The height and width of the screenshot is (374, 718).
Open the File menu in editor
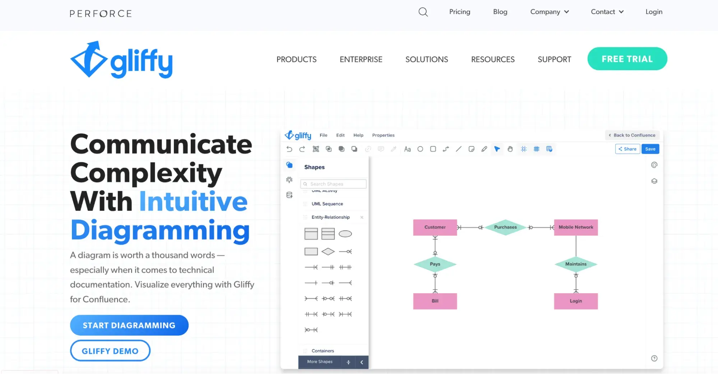pyautogui.click(x=324, y=135)
